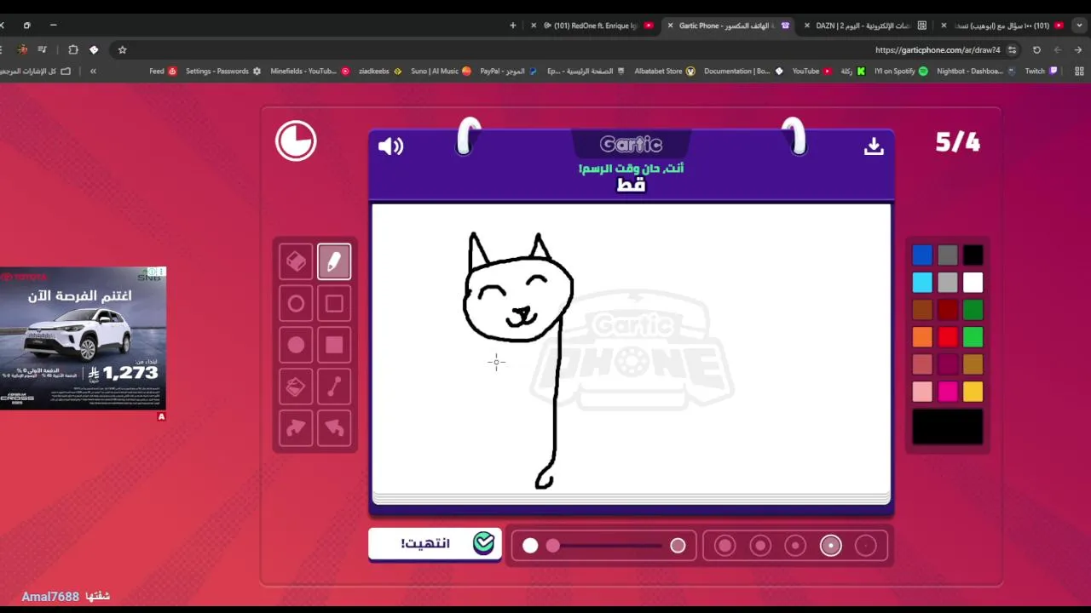Select the paint bucket fill tool
The height and width of the screenshot is (613, 1091).
point(296,387)
